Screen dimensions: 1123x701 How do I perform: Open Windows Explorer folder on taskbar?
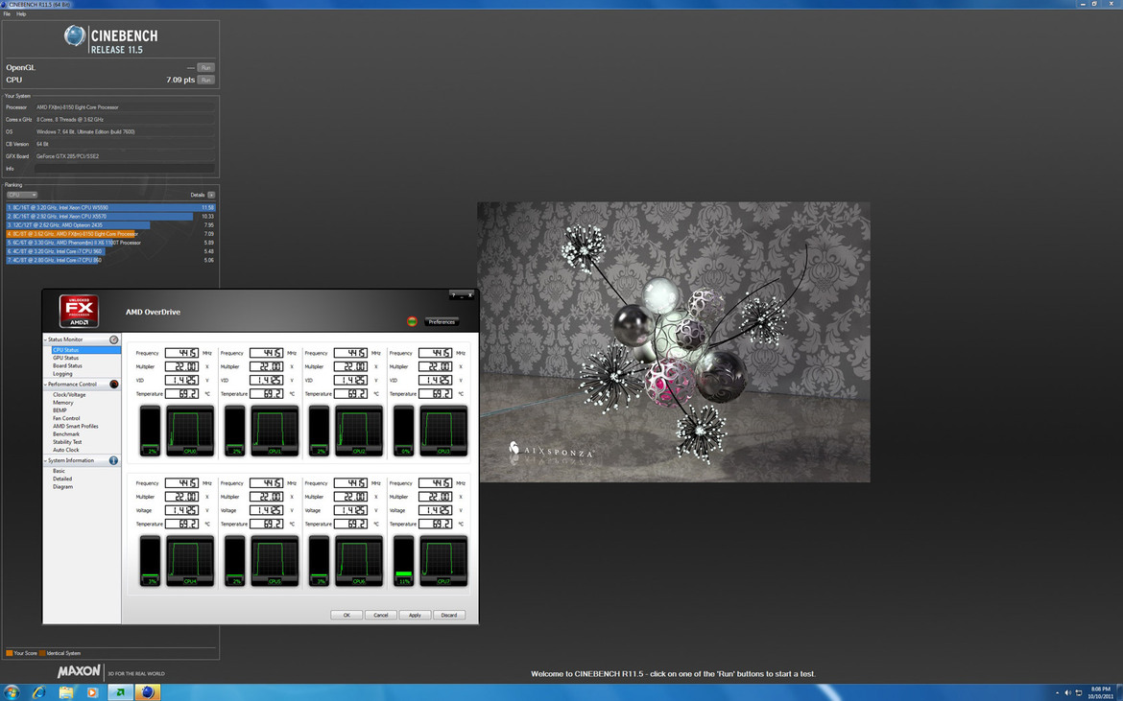(66, 692)
